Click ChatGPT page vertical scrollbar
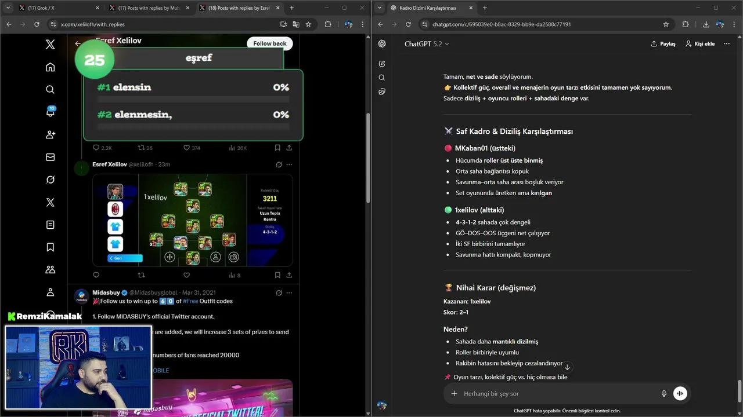743x417 pixels. click(x=740, y=390)
